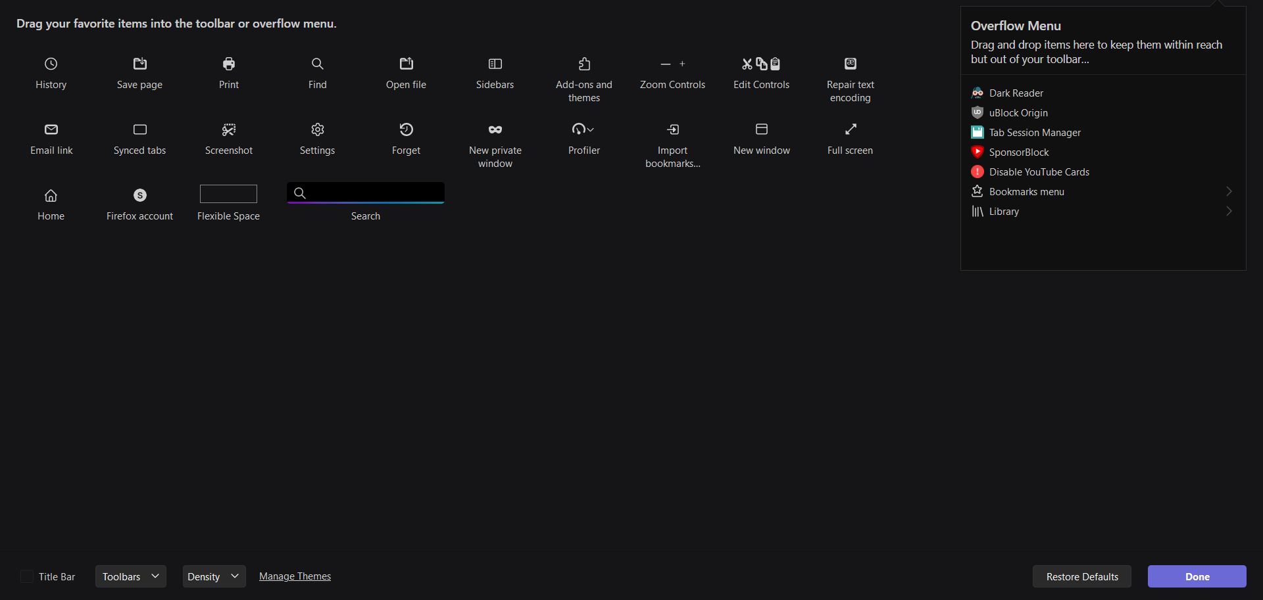Open Library entry in Overflow Menu
This screenshot has width=1263, height=600.
[1103, 211]
